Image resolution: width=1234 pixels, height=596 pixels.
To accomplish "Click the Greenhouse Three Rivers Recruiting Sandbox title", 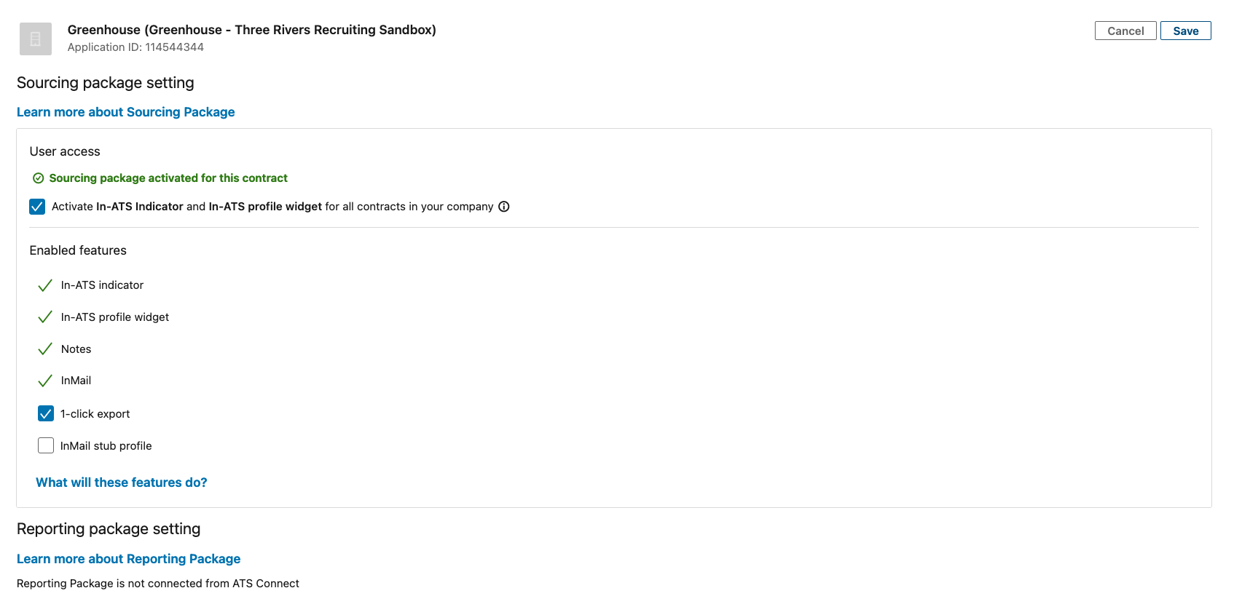I will point(252,30).
